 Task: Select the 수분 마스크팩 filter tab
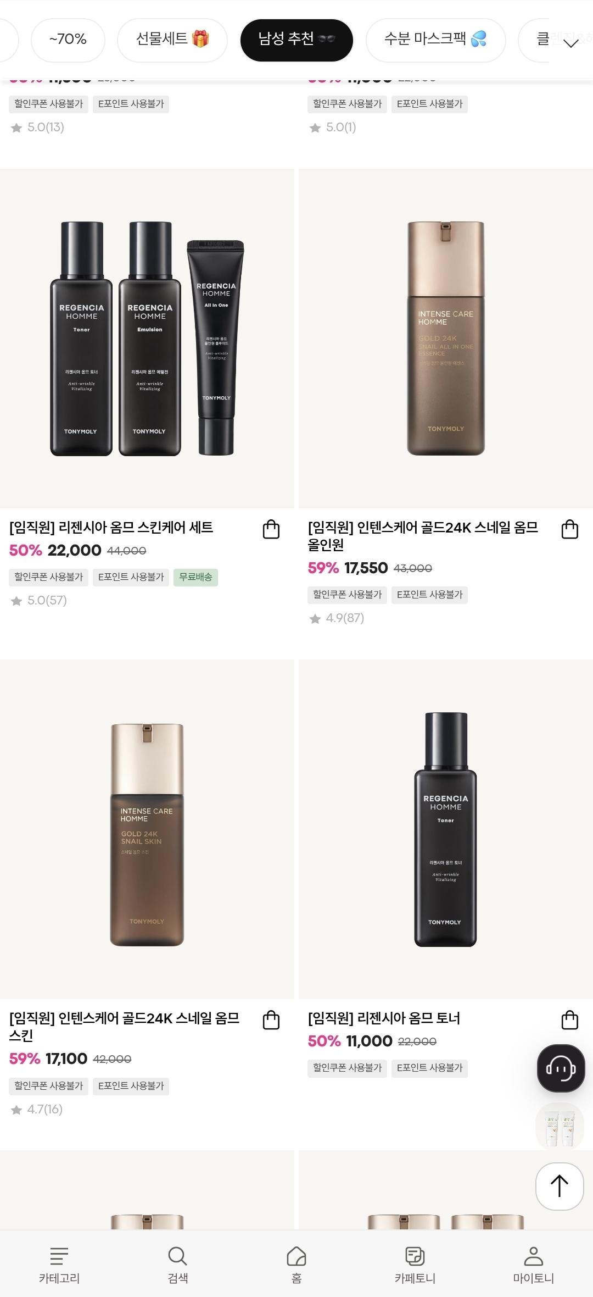click(435, 40)
